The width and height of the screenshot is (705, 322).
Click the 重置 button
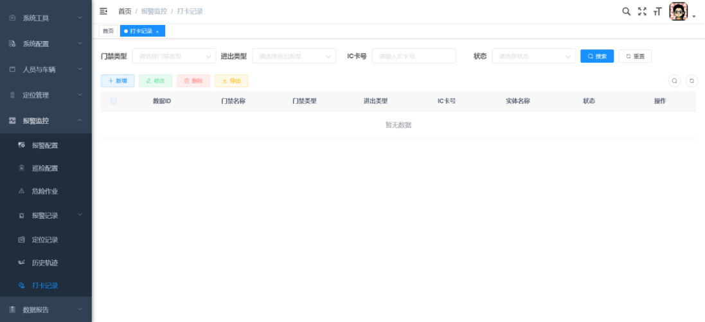(x=635, y=56)
